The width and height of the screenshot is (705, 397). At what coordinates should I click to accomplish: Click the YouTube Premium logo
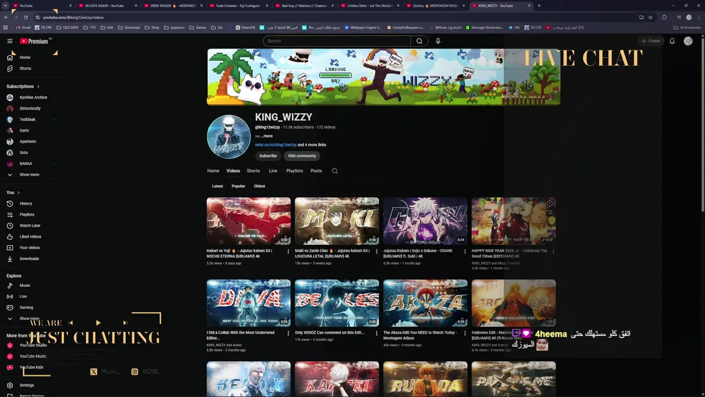tap(34, 41)
